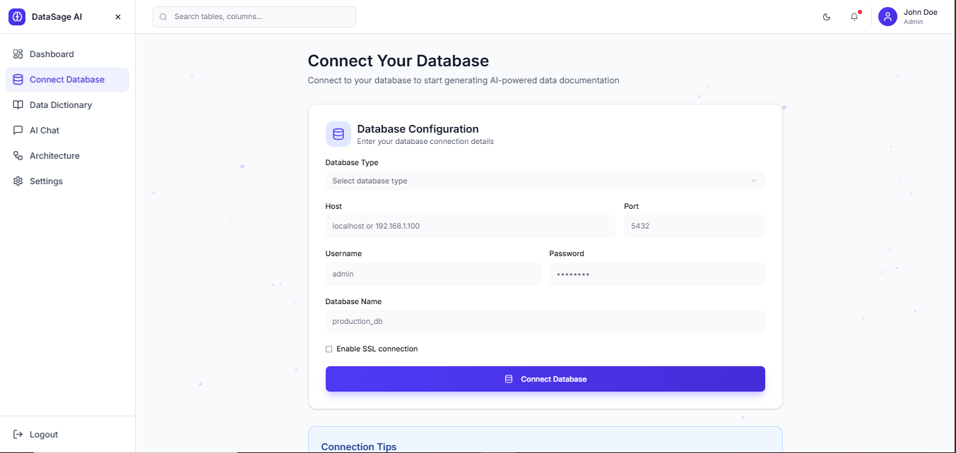Navigate to Architecture section
Screen dimensions: 956x453
pyautogui.click(x=67, y=156)
